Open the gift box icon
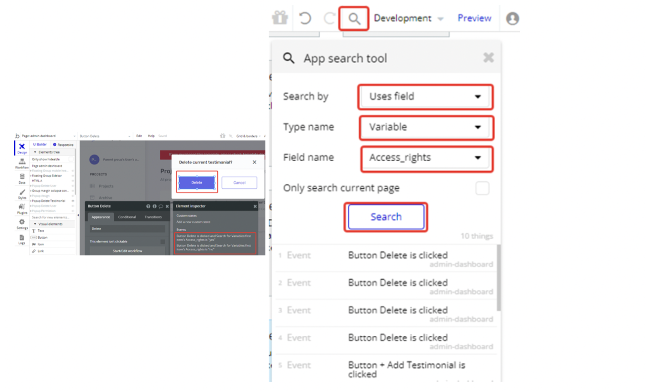The width and height of the screenshot is (652, 391). [280, 17]
